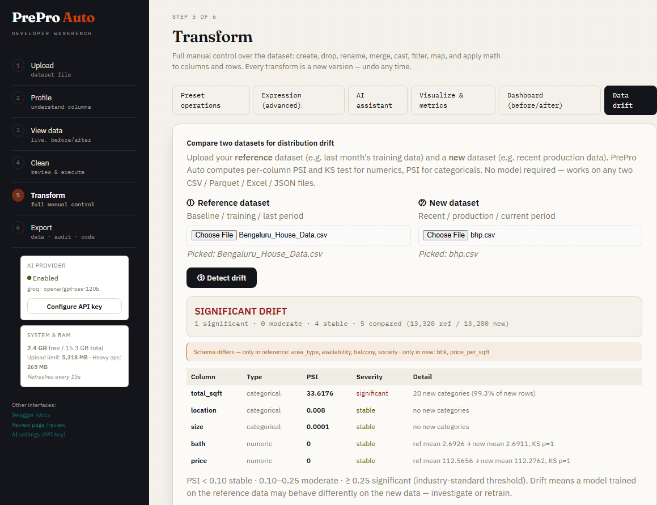Click the highlighted step 5 circle for Transform
The height and width of the screenshot is (505, 657).
point(18,196)
